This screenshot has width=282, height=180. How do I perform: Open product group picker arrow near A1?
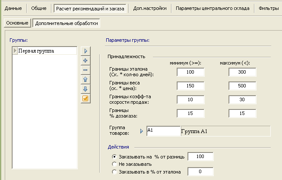(142, 131)
